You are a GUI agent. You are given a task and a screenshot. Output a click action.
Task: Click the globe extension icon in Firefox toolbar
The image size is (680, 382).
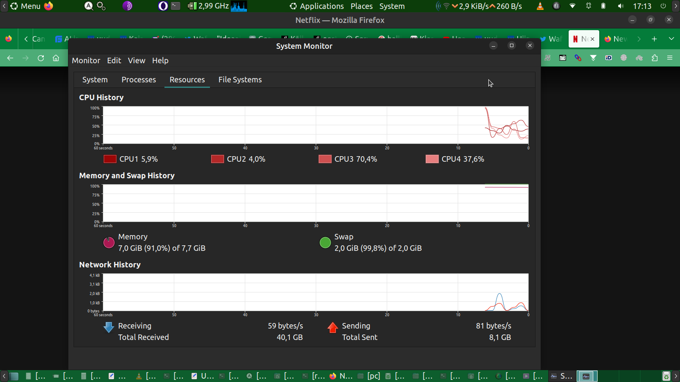coord(624,58)
